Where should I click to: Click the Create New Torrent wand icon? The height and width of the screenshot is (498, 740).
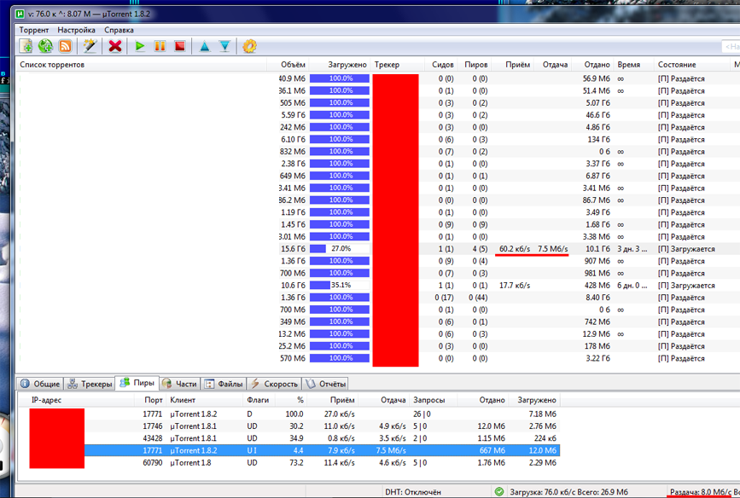[90, 46]
